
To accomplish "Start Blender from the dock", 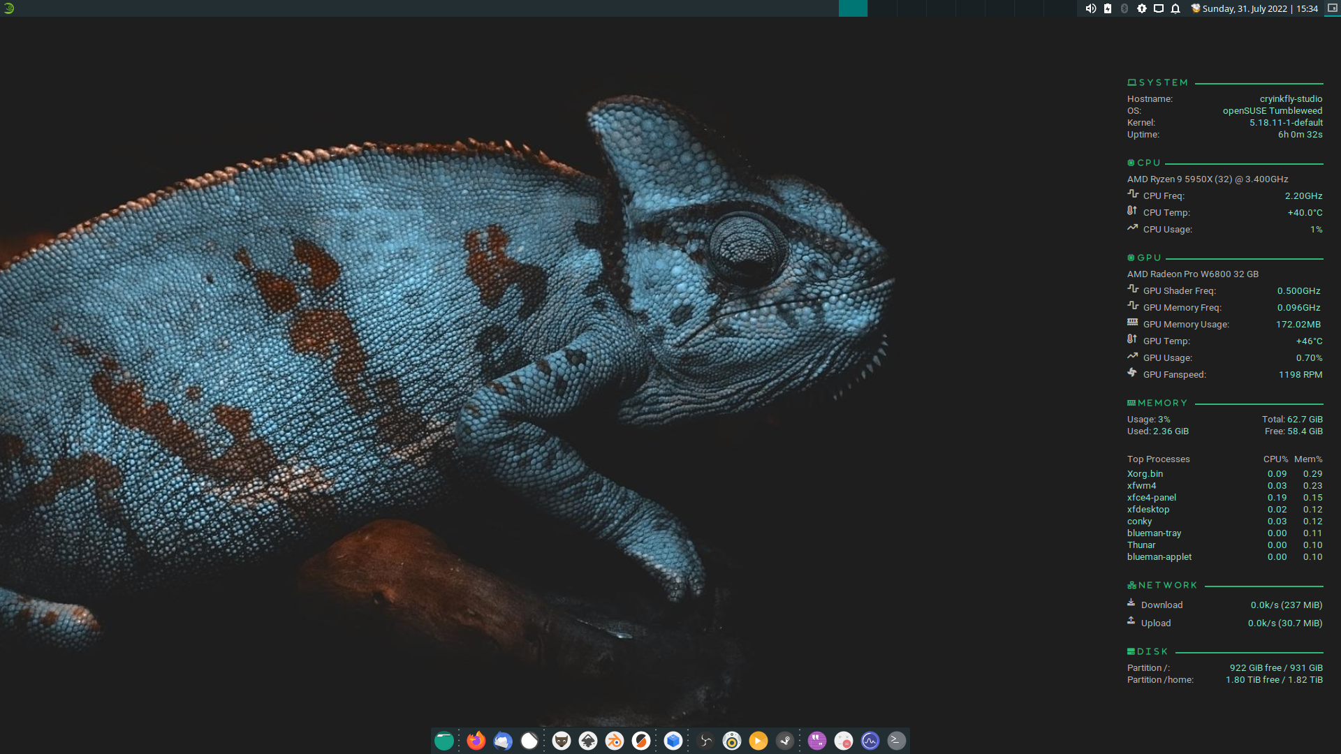I will click(x=614, y=741).
